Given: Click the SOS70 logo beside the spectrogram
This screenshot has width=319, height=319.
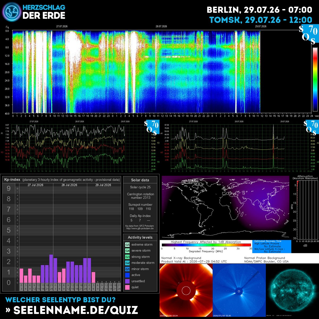Looking at the screenshot, I should (309, 35).
